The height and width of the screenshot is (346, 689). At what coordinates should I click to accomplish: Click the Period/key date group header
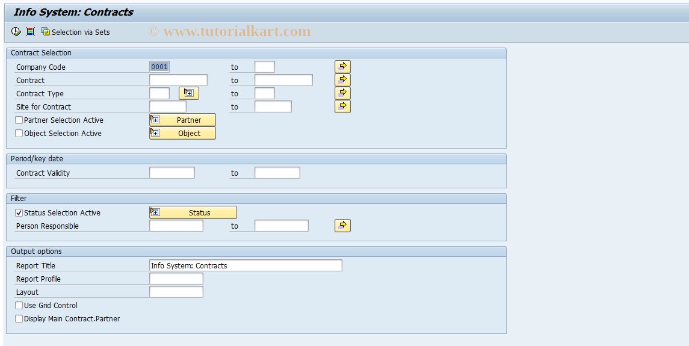pyautogui.click(x=256, y=159)
